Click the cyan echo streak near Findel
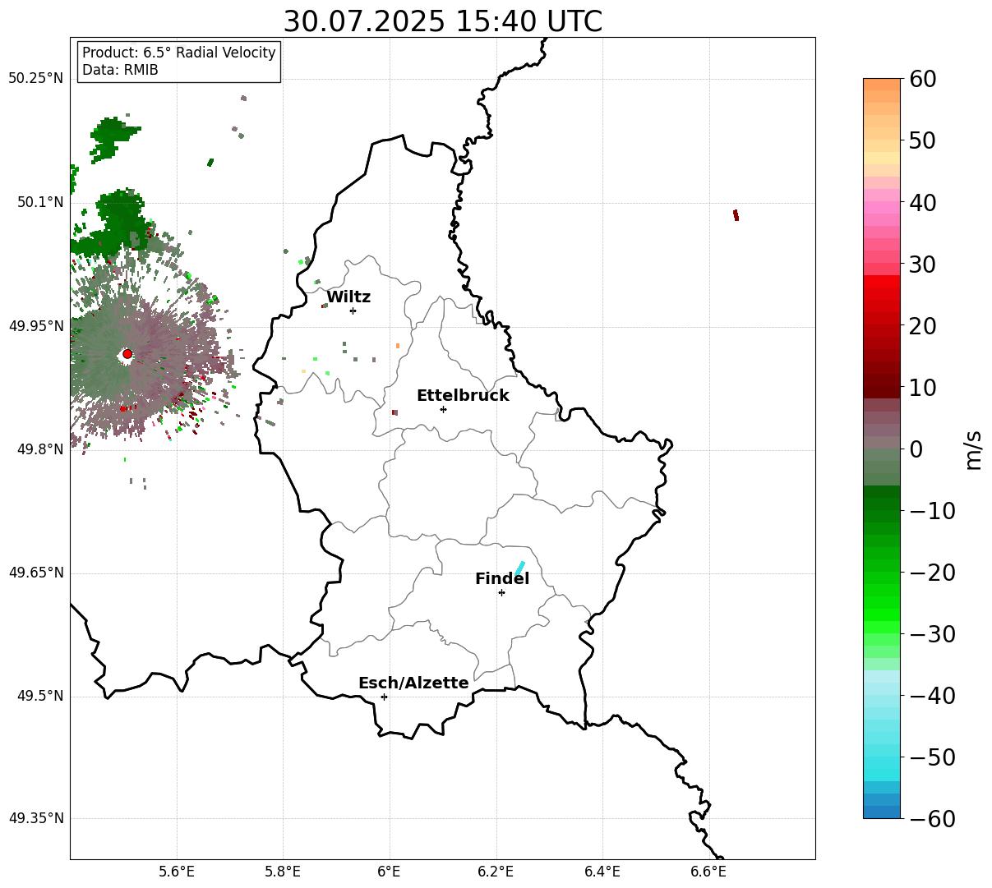 pos(519,568)
